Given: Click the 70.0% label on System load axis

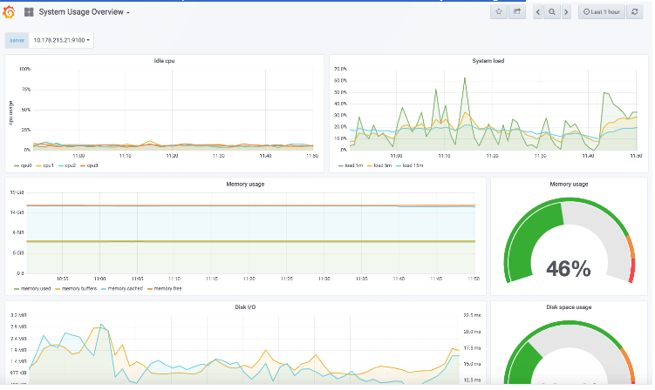Looking at the screenshot, I should (340, 69).
